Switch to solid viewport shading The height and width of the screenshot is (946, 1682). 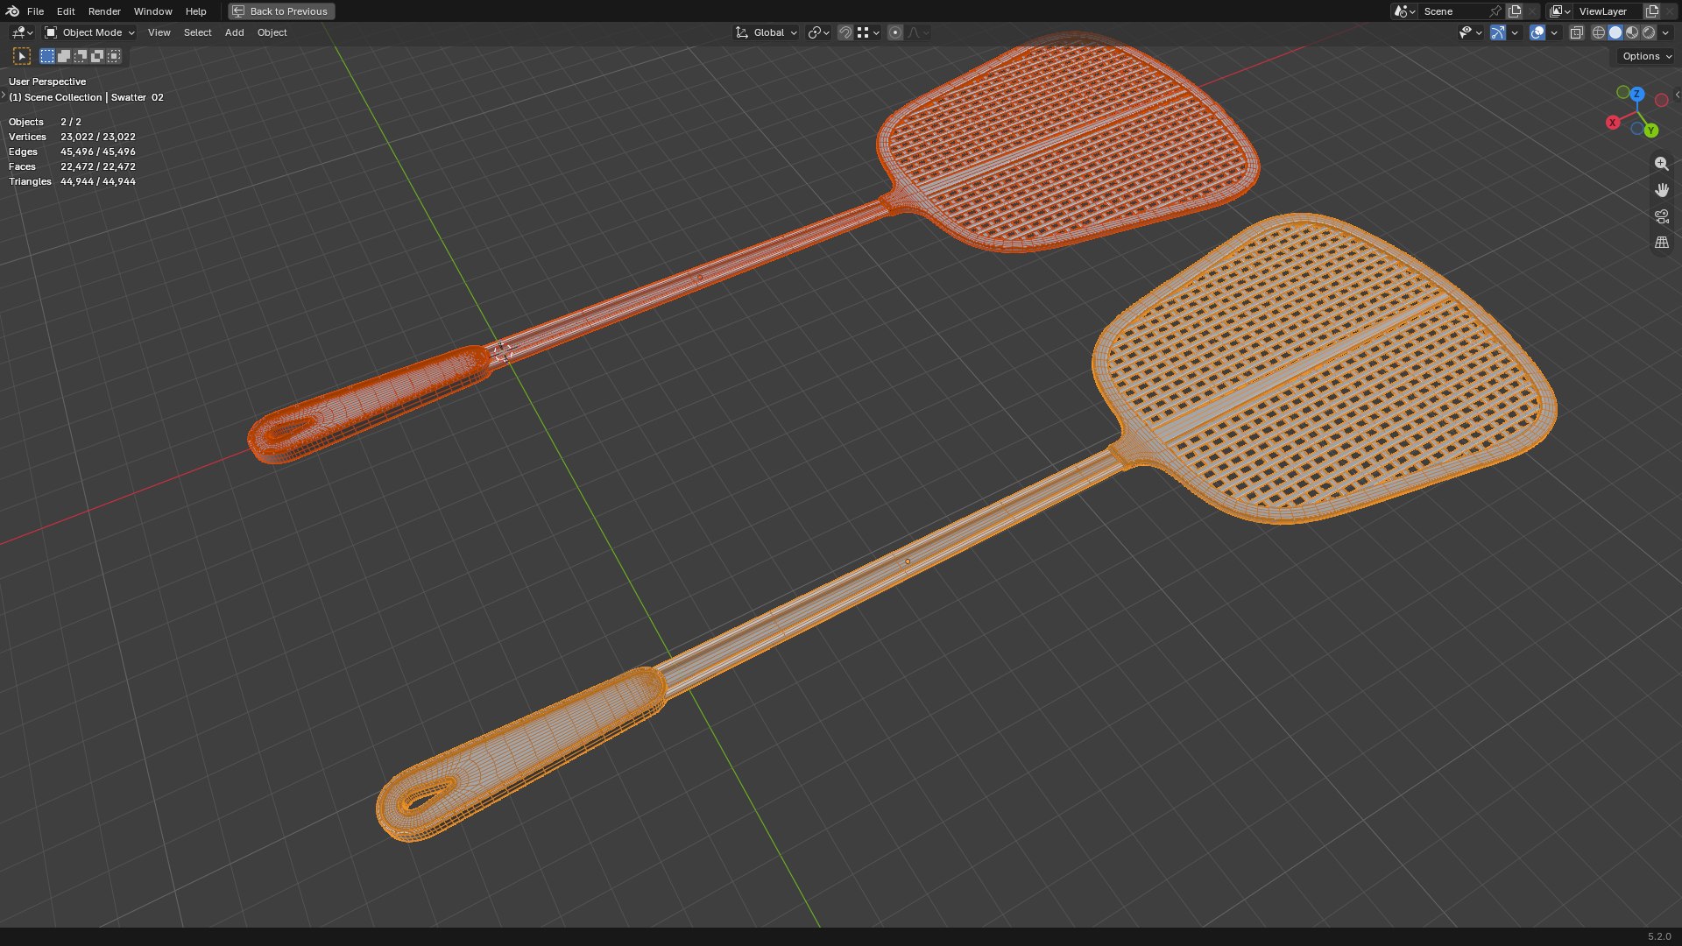pos(1615,32)
